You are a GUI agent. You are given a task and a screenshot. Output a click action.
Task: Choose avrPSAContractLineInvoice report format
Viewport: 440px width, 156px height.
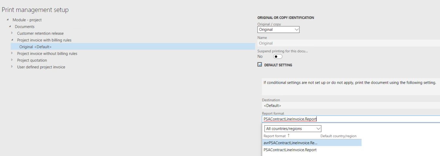tap(312, 143)
